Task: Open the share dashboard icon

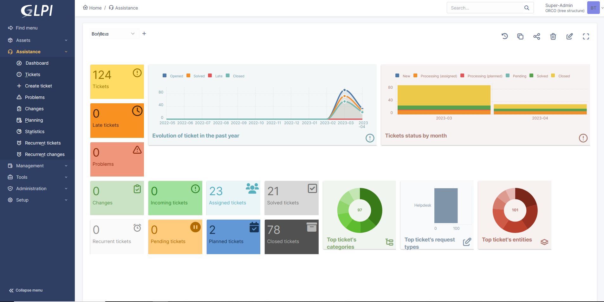Action: pos(536,36)
